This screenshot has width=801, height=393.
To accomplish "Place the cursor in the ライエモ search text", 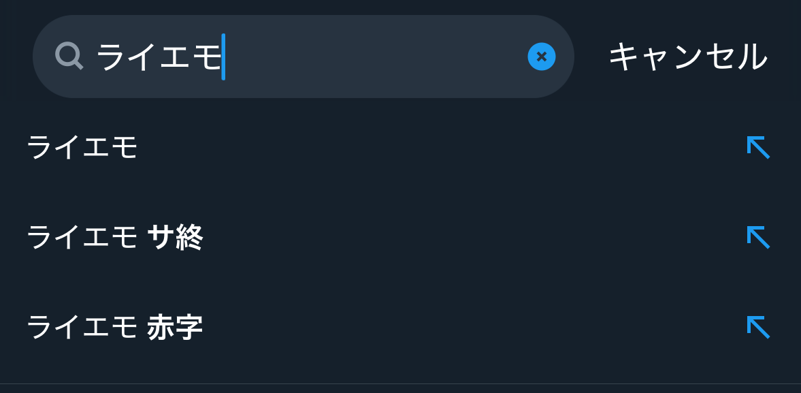I will pyautogui.click(x=159, y=57).
